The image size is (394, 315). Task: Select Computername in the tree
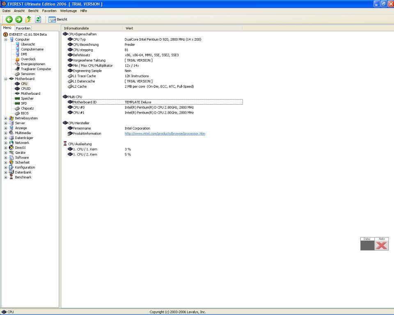[32, 49]
